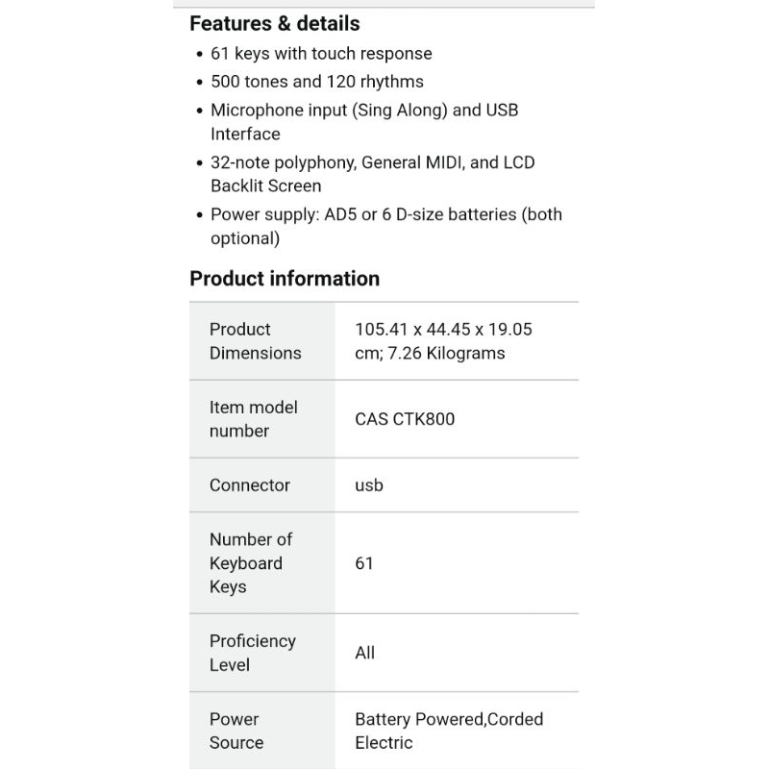Click the 105.41 x 44.45 x 19.05 cm value

click(x=443, y=341)
